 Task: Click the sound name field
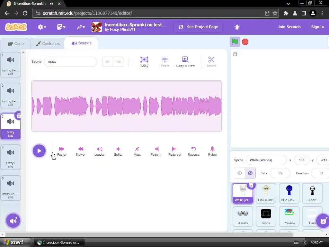click(71, 62)
